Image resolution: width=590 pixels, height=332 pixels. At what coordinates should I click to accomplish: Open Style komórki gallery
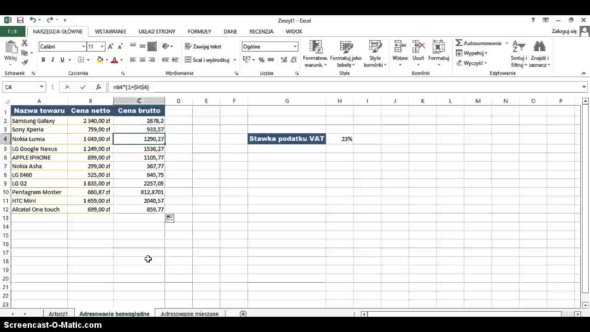coord(375,53)
